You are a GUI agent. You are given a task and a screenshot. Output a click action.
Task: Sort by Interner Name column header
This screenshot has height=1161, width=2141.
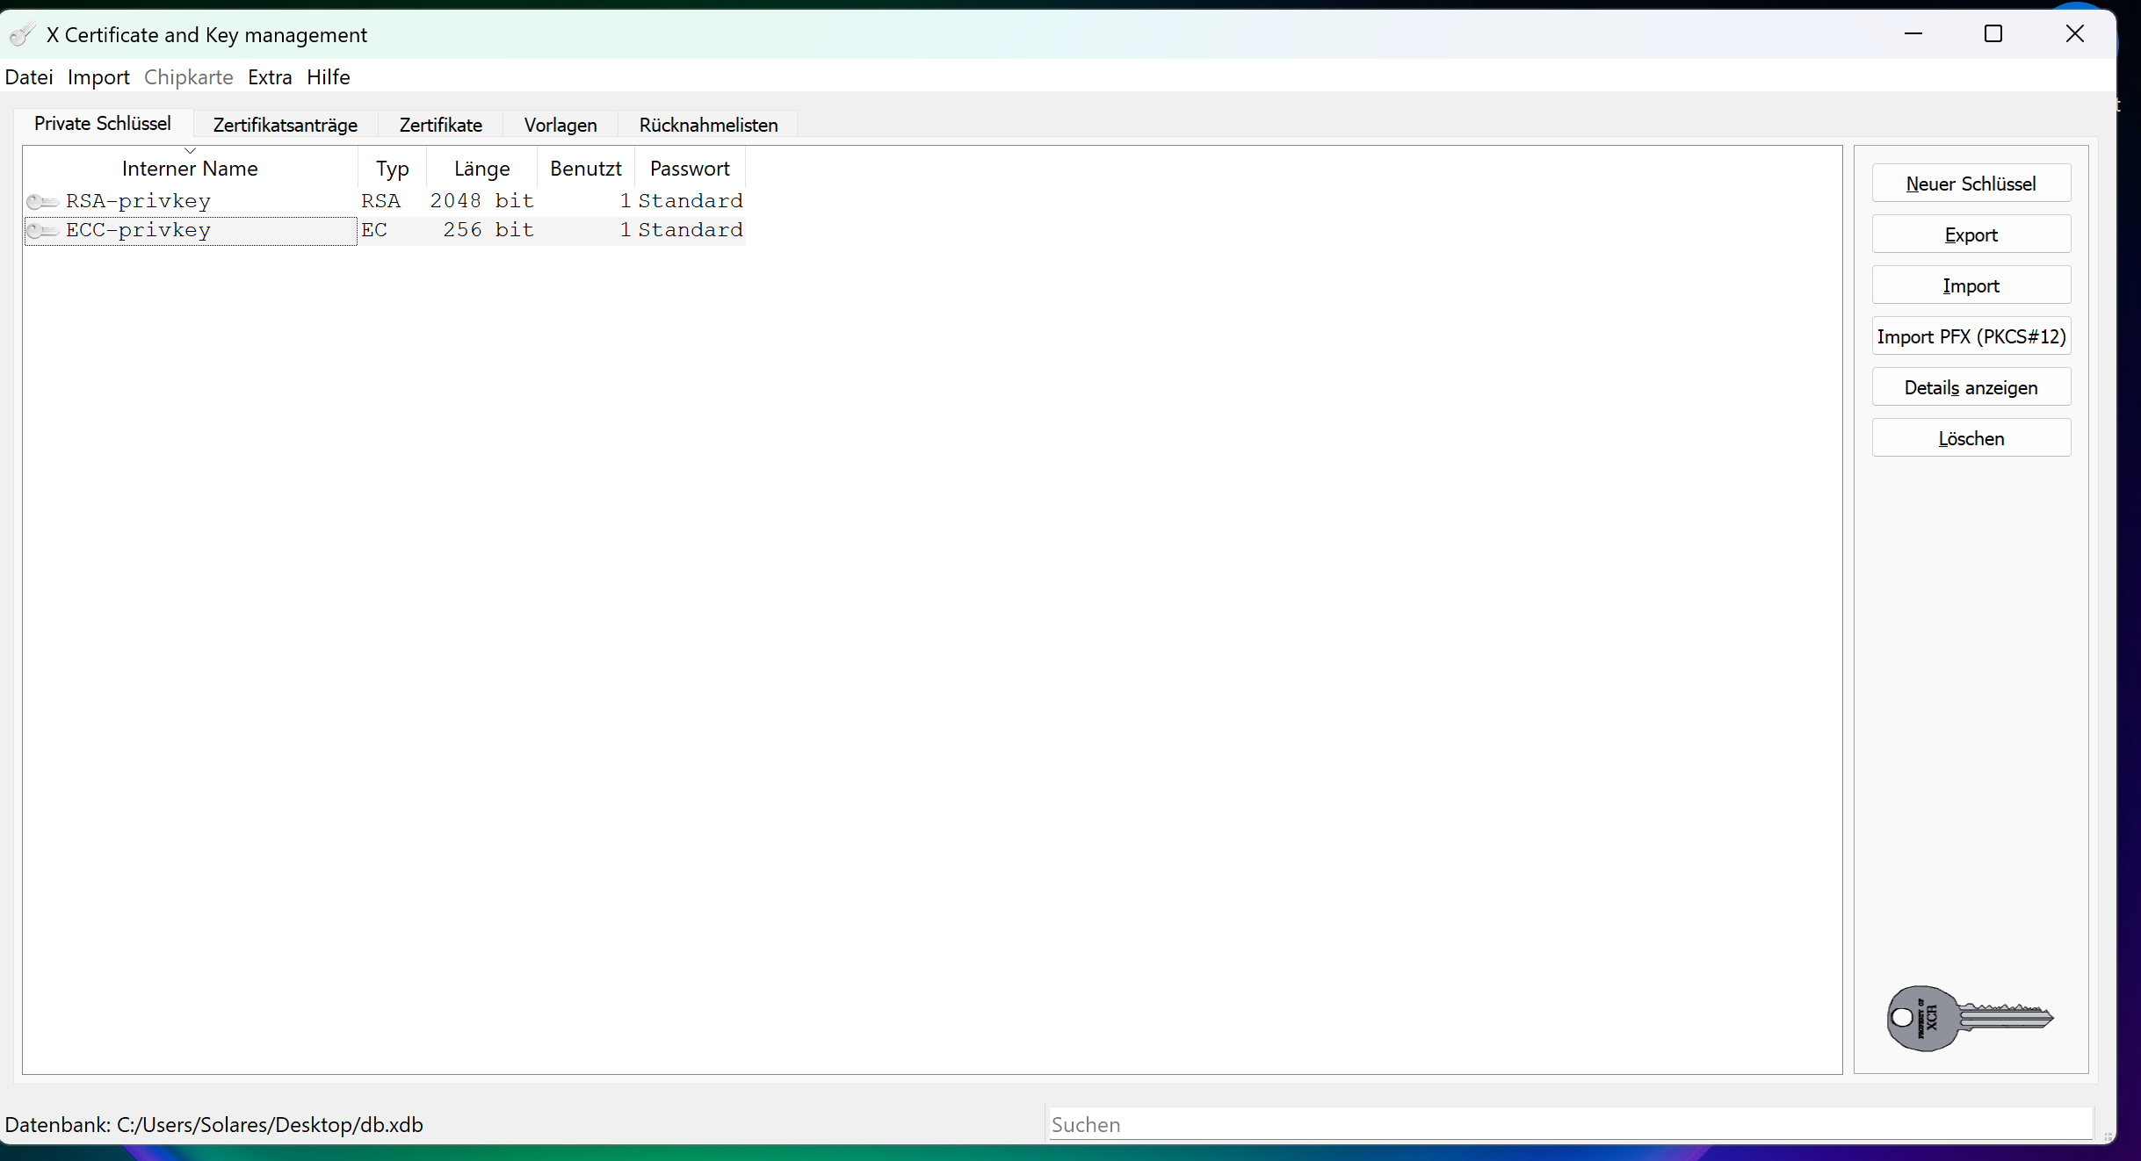tap(190, 168)
